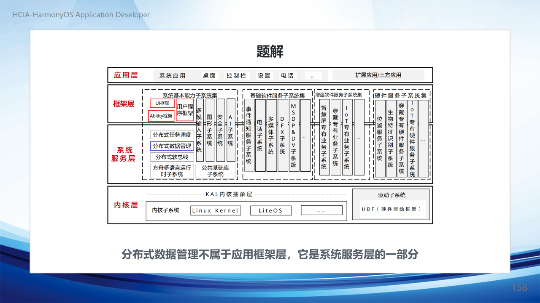Click the 桌面 box in application layer
The height and width of the screenshot is (303, 540).
(209, 76)
